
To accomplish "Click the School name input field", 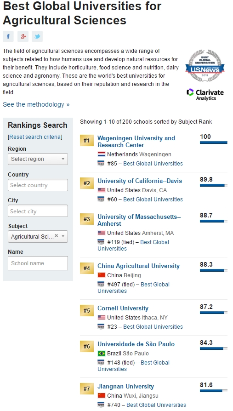I will (38, 263).
